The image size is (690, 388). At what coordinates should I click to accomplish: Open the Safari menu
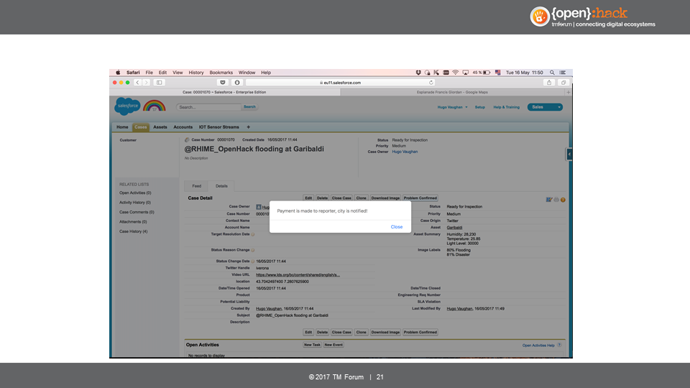click(133, 73)
